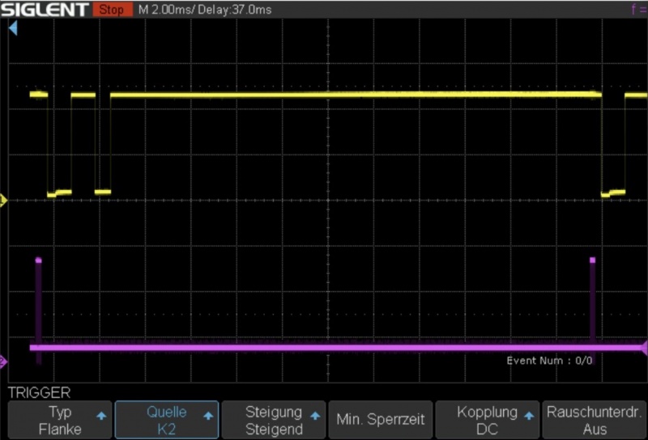Click the TRIGGER menu title

click(39, 392)
